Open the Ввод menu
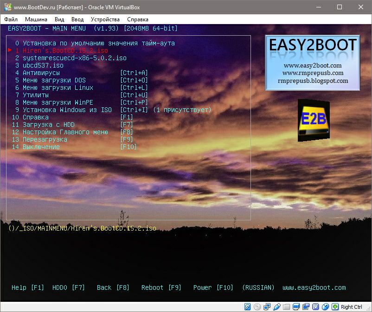 coord(77,19)
